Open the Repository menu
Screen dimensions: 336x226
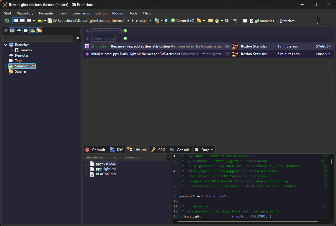[25, 13]
